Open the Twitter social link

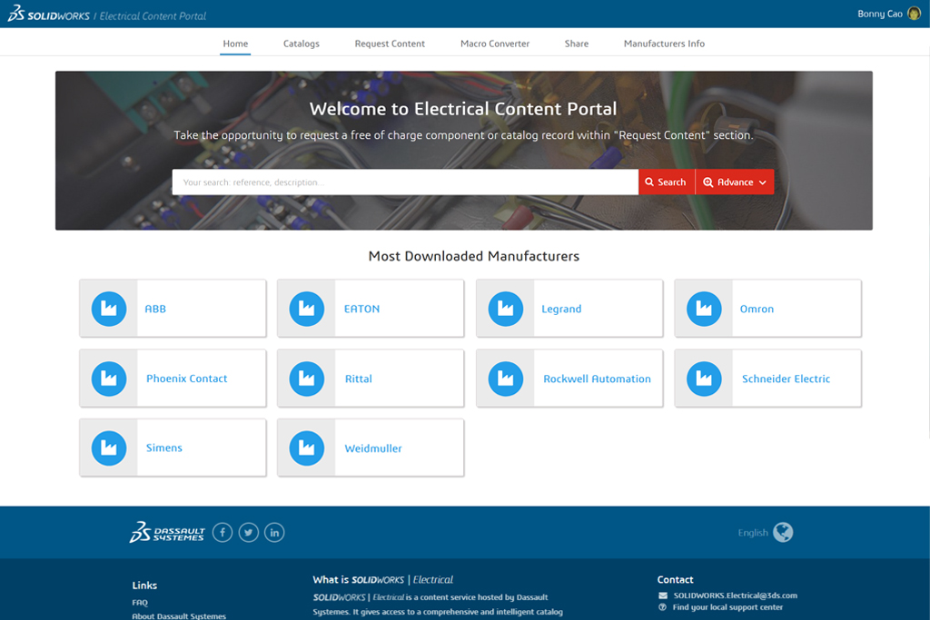[249, 532]
